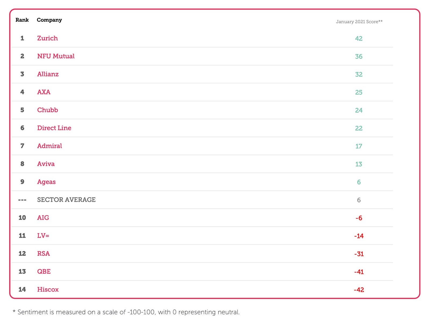
Task: Click the Company column header
Action: 49,20
